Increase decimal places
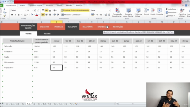 pyautogui.click(x=106, y=15)
